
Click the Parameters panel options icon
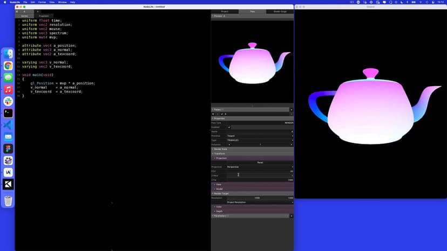coord(292,216)
